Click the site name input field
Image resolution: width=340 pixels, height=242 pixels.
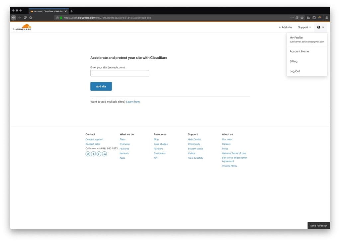click(120, 73)
